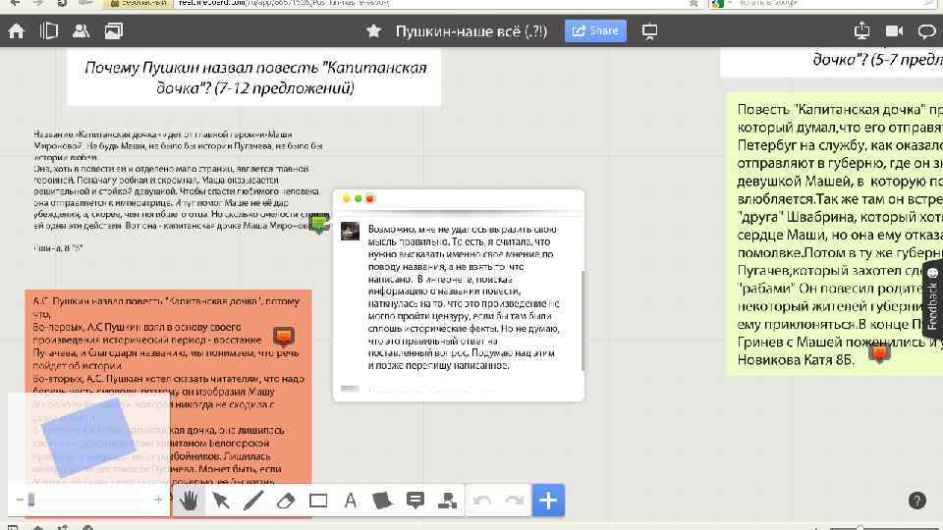Select the Eraser tool
The width and height of the screenshot is (943, 530).
[x=286, y=501]
